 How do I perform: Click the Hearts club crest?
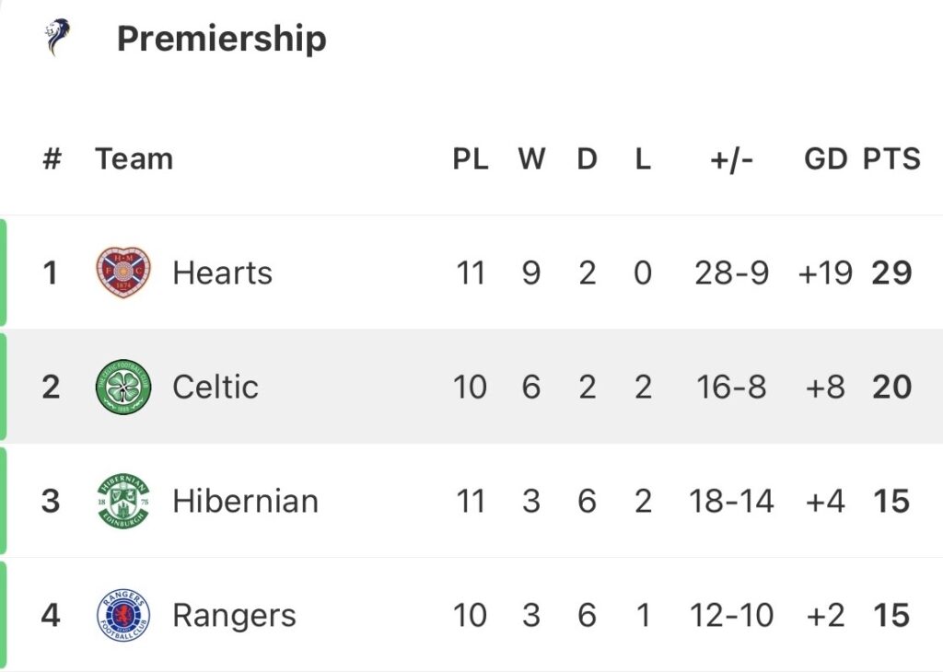click(x=123, y=272)
